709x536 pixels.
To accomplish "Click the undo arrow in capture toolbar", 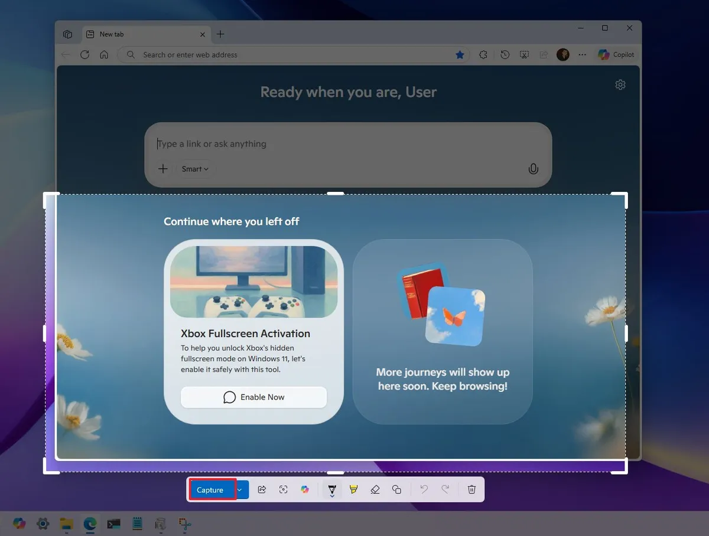I will click(424, 489).
